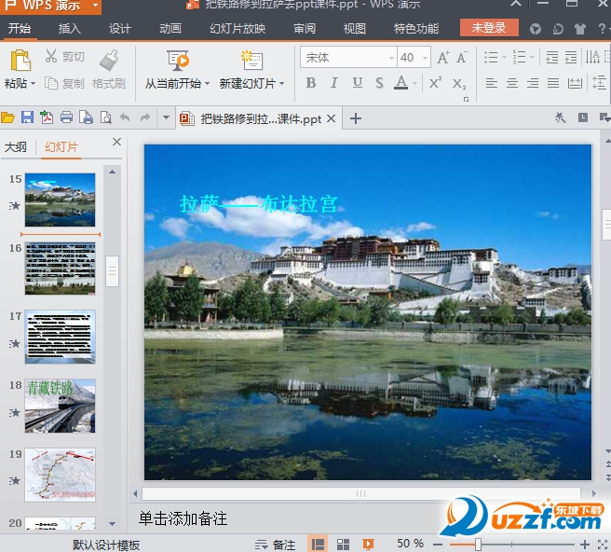611x552 pixels.
Task: Increase font size with A+ icon
Action: [x=443, y=58]
